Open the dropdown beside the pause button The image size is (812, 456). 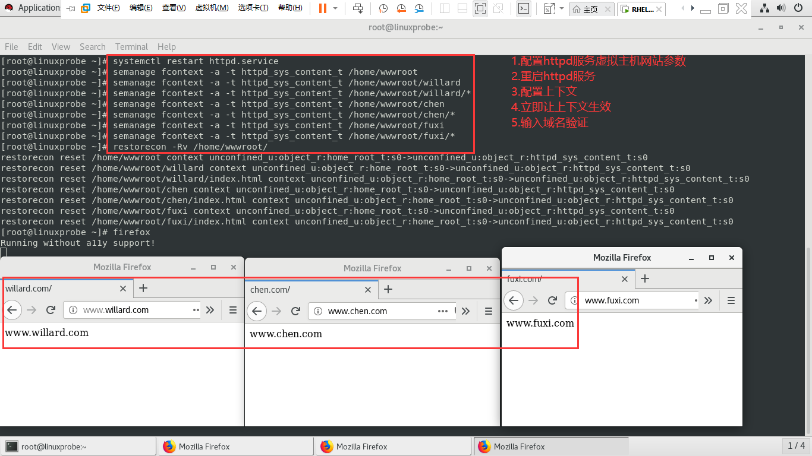[x=336, y=8]
